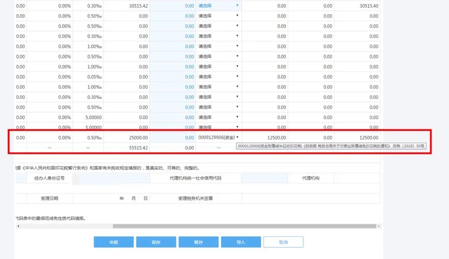Click dropdown arrow of the 0009129906 reduction code

237,137
